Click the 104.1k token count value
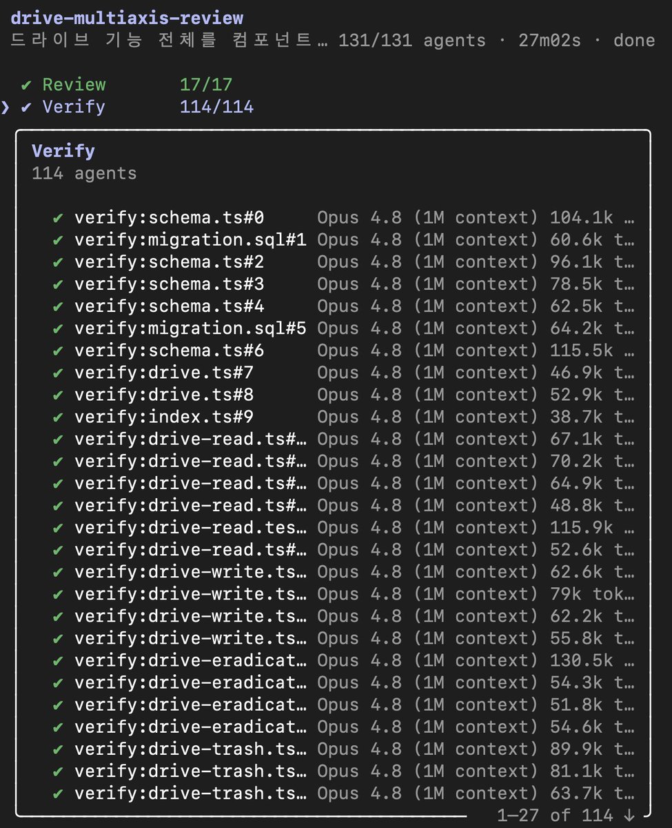 coord(581,218)
